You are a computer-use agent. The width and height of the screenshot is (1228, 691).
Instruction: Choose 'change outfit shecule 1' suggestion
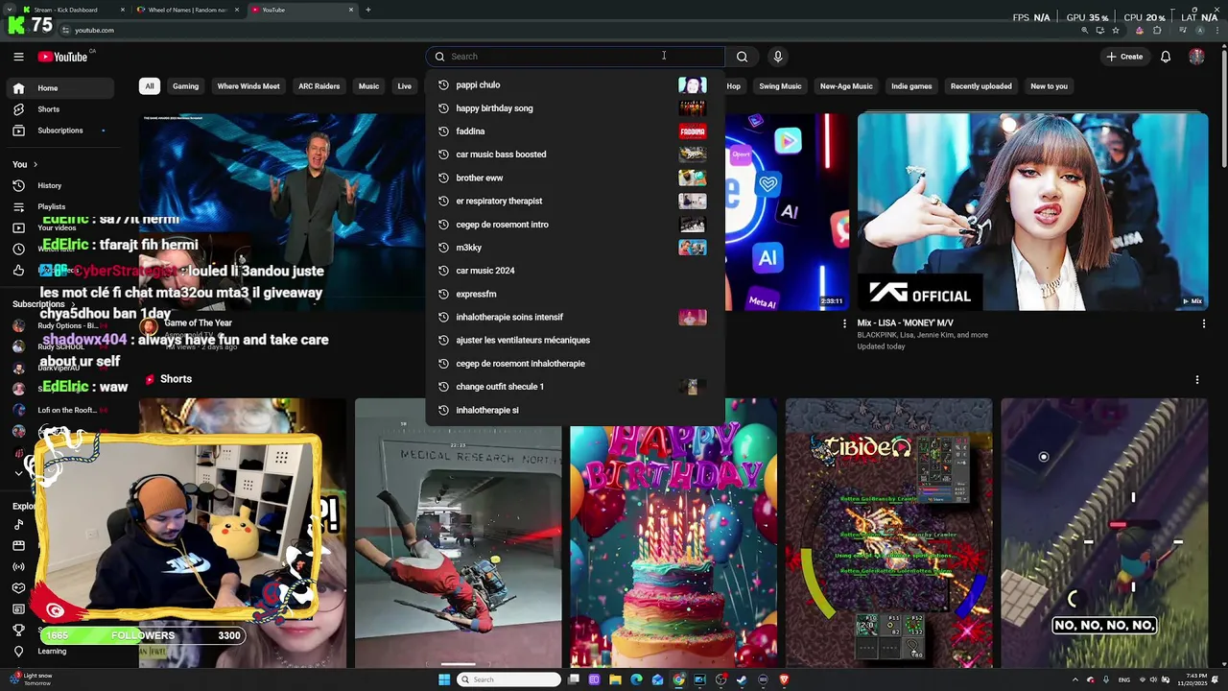[576, 387]
